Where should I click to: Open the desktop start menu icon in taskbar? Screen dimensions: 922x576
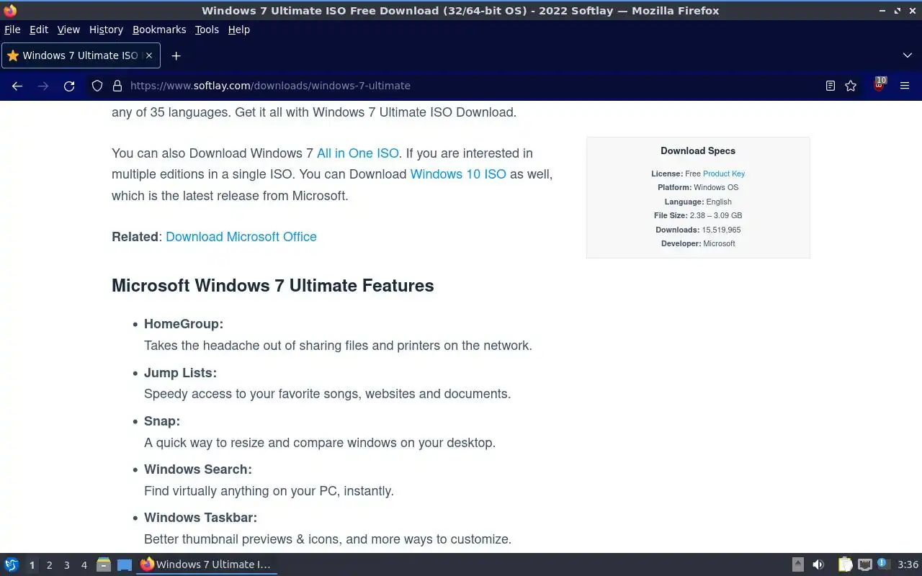click(12, 564)
